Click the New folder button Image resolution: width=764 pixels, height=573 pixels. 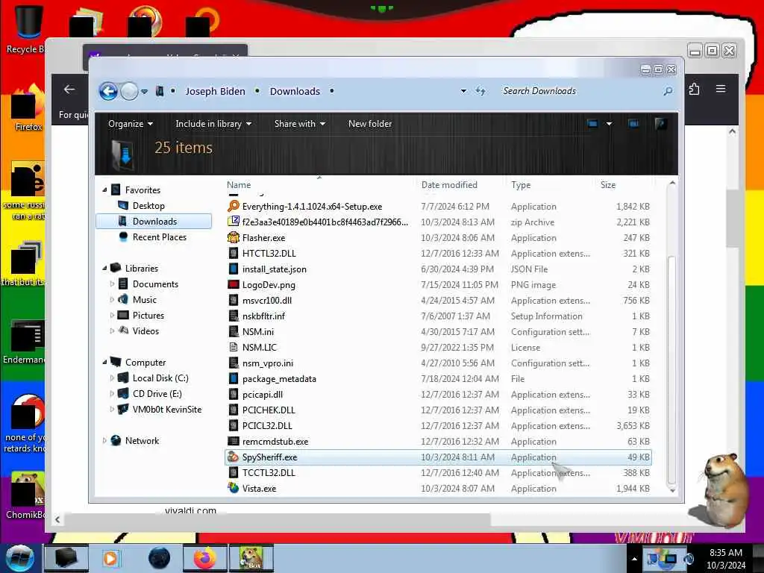(x=370, y=124)
